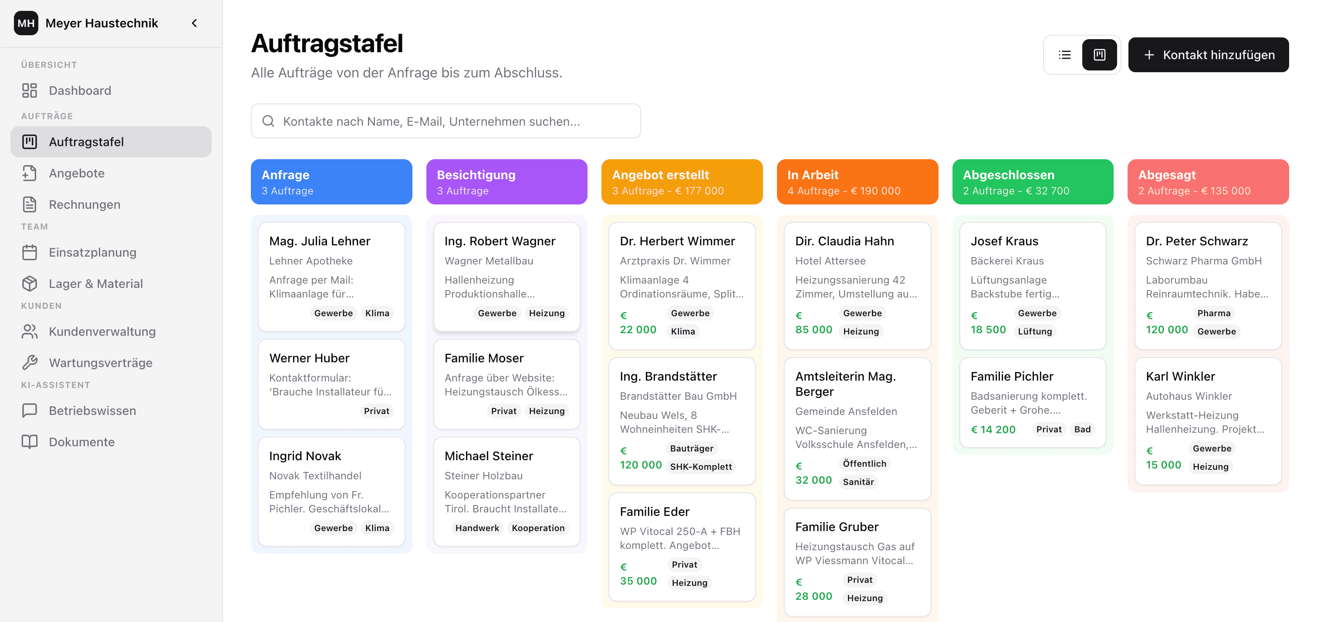Select the blue Anfrage column header
Image resolution: width=1317 pixels, height=622 pixels.
pyautogui.click(x=331, y=182)
